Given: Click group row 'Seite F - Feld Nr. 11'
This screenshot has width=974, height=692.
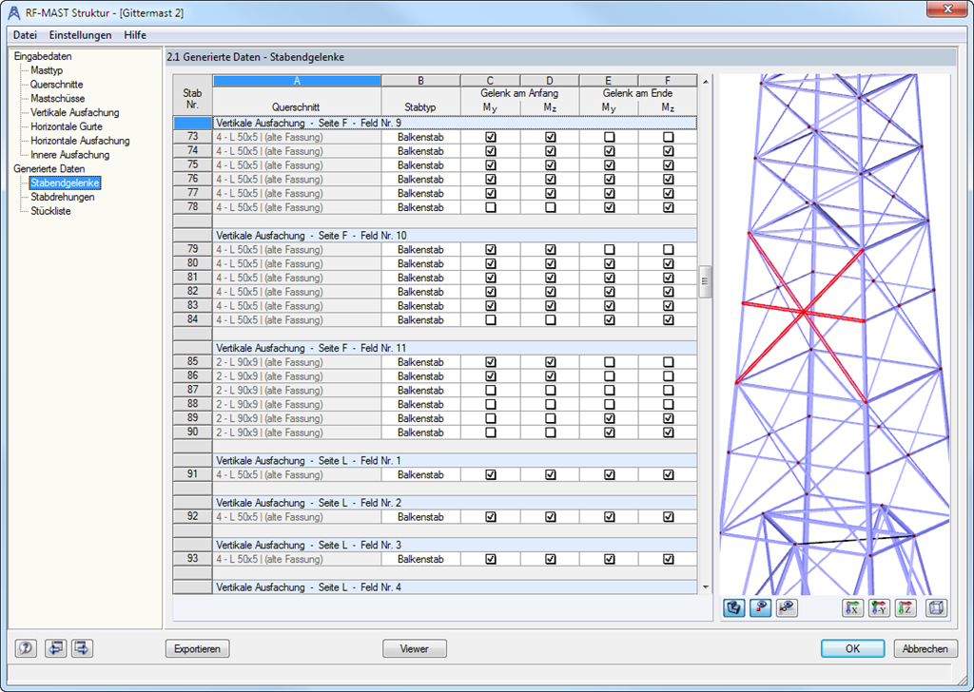Looking at the screenshot, I should (455, 348).
